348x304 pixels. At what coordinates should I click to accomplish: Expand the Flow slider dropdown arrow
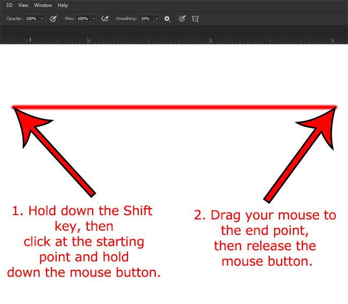tap(94, 18)
